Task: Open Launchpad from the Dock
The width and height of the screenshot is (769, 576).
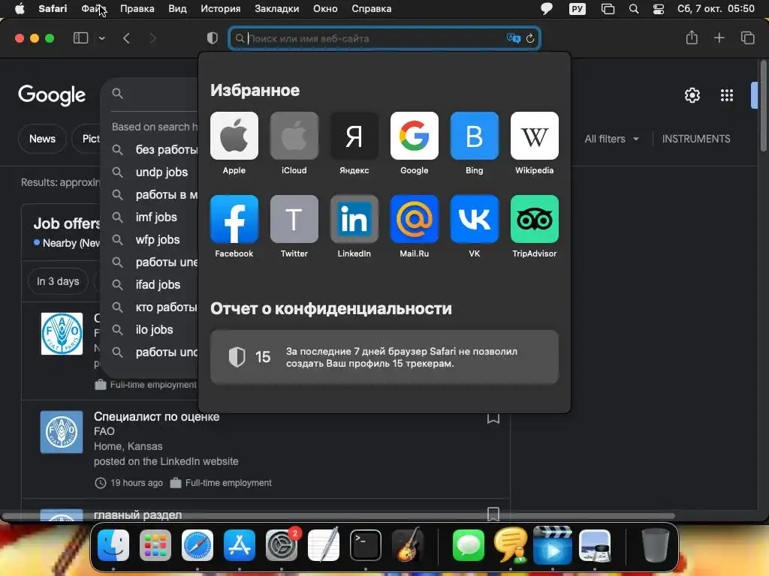Action: point(155,545)
